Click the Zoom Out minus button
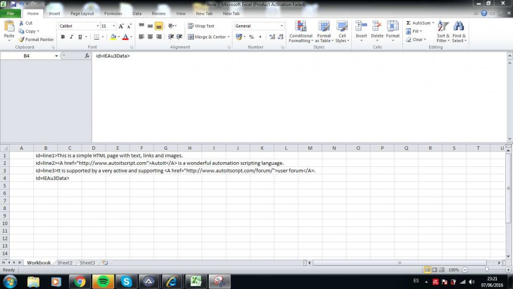Viewport: 513px width, 289px height. pos(465,269)
